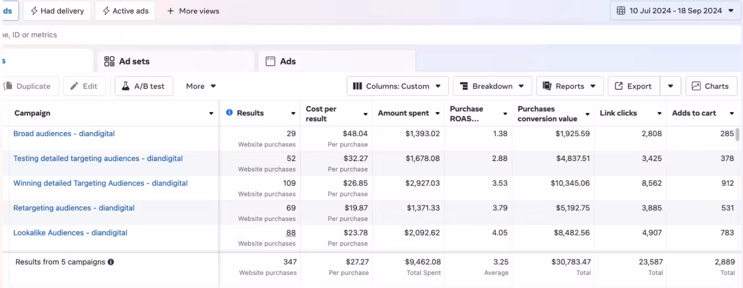Click the Edit button
The image size is (743, 288).
(85, 86)
